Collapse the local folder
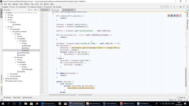 [6, 27]
